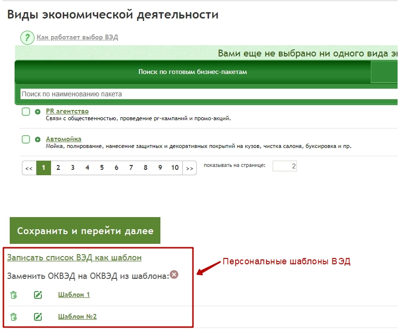Close the template list with the round X icon

[174, 275]
